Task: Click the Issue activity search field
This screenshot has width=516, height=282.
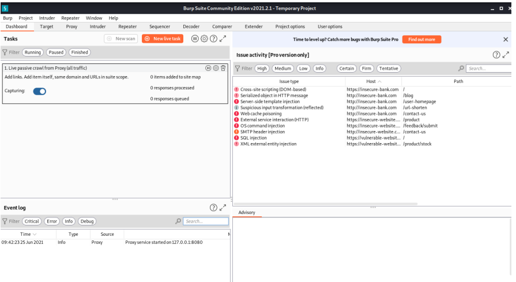Action: click(x=489, y=69)
